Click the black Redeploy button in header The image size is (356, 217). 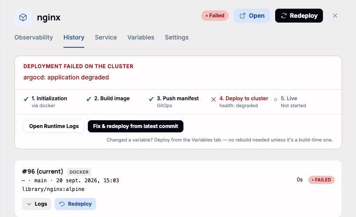(x=299, y=16)
